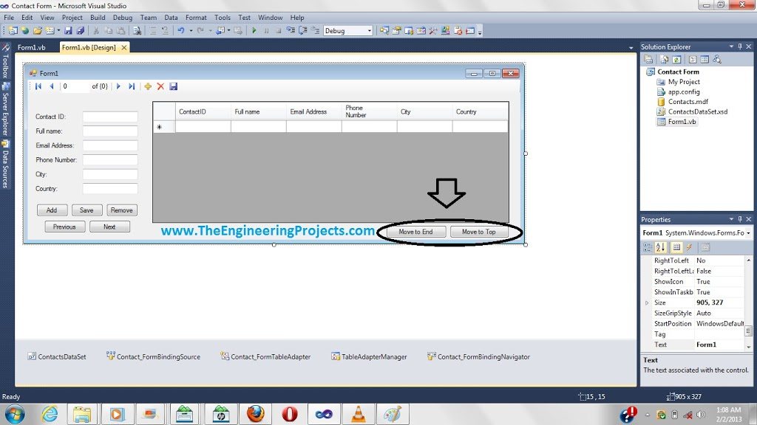Click the Delete record X icon on navigator
The height and width of the screenshot is (425, 757).
[161, 86]
